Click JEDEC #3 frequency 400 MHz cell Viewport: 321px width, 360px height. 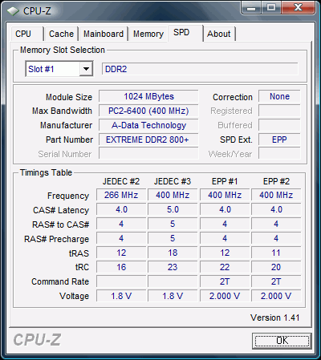173,195
